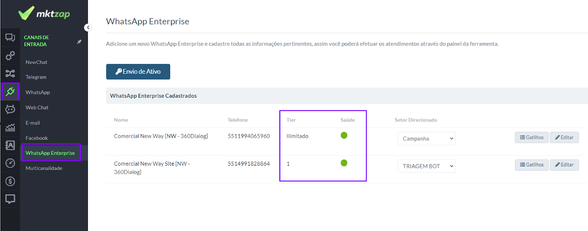Click the Envio de Ativo button

pyautogui.click(x=138, y=72)
